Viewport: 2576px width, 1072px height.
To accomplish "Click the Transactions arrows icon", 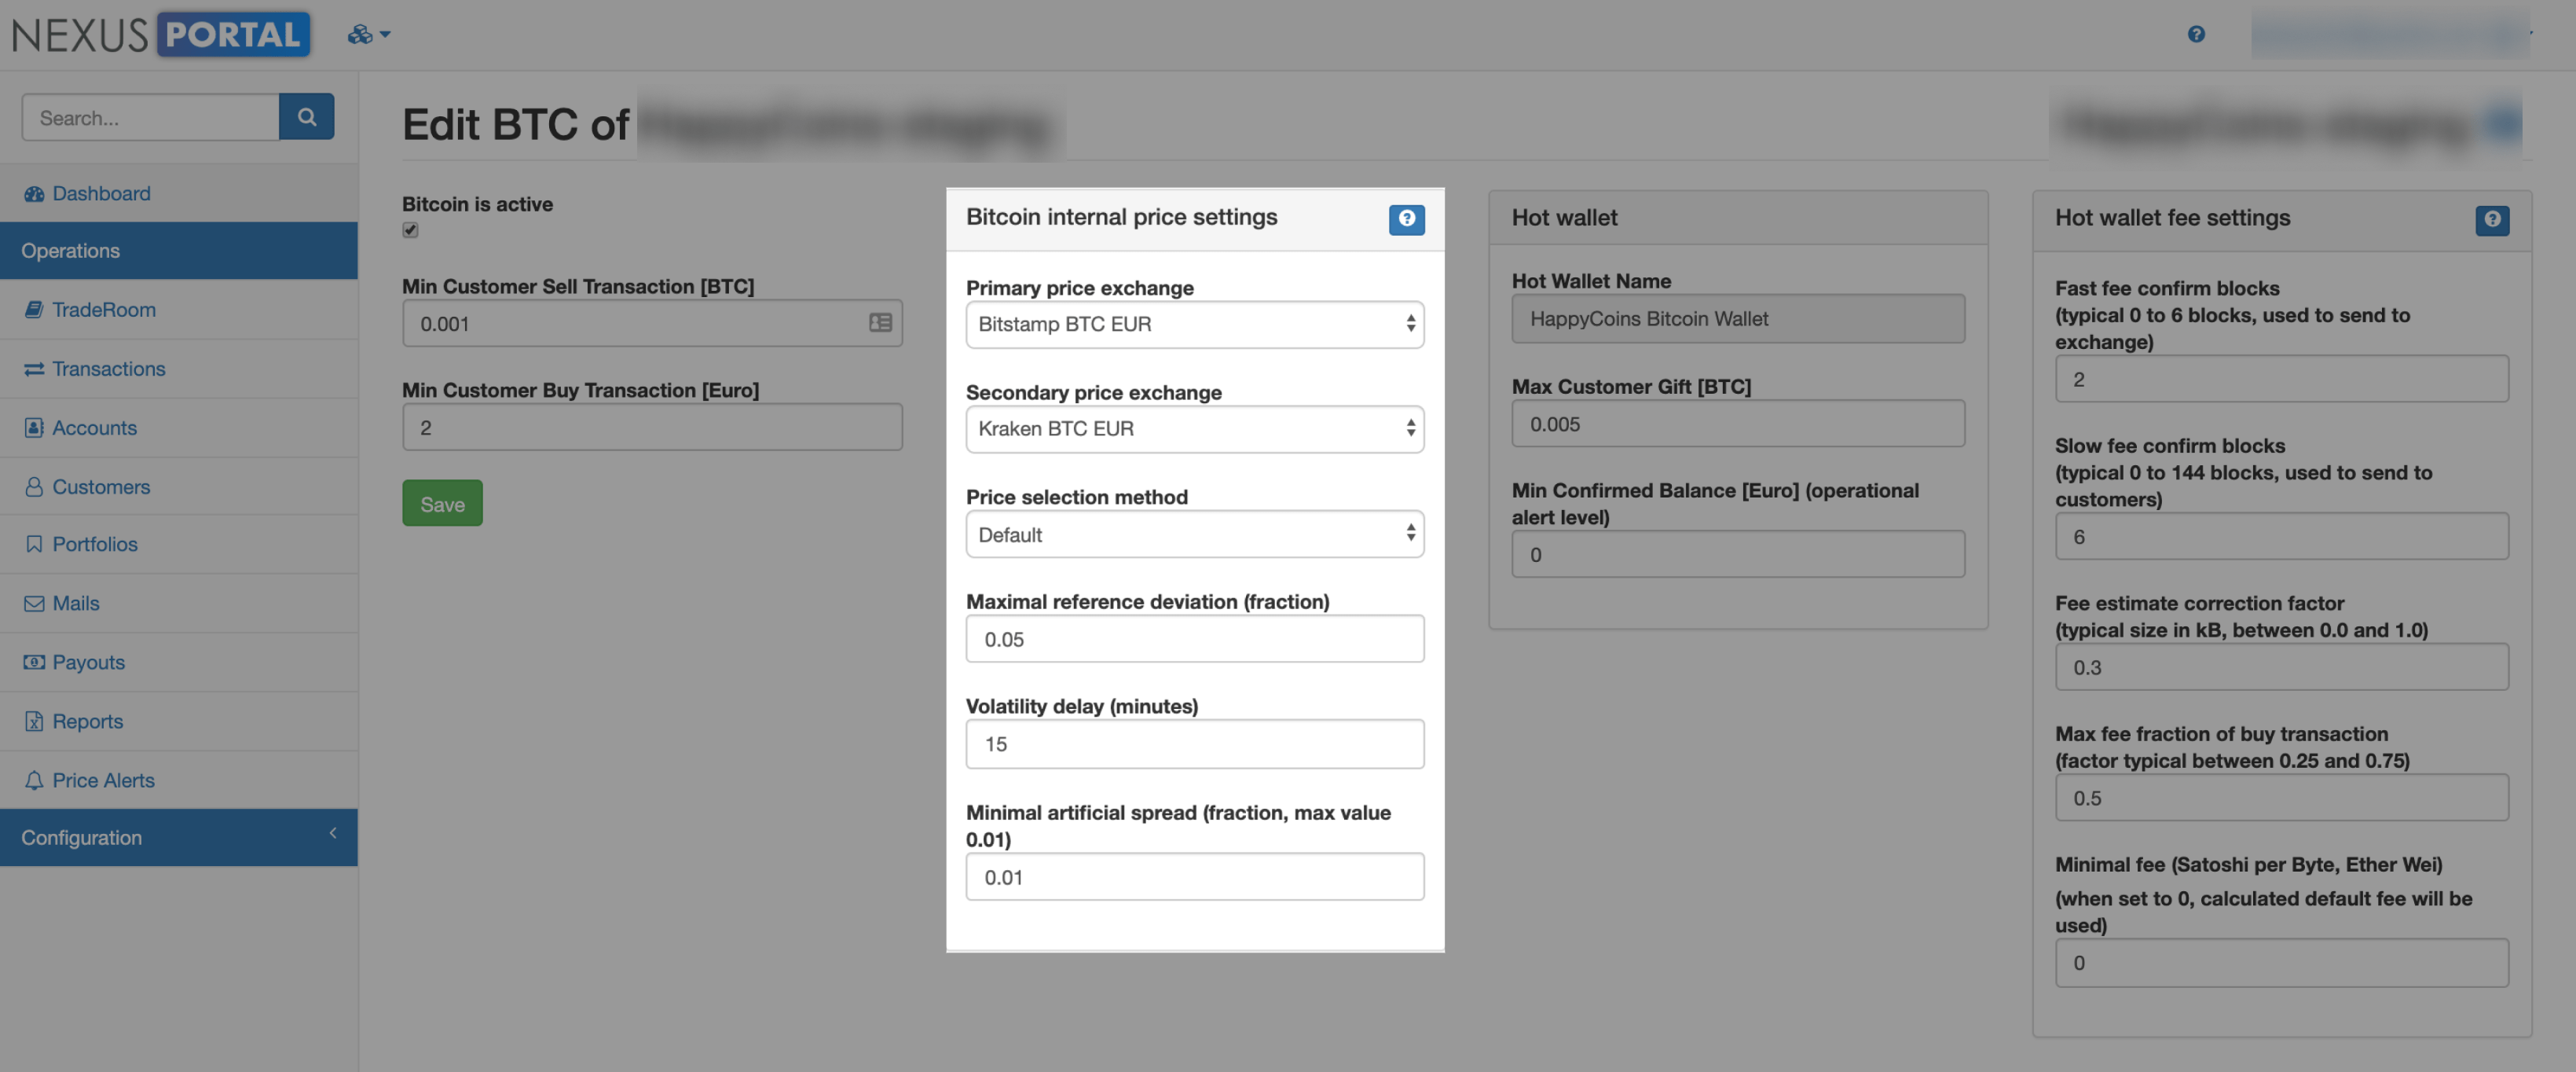I will click(35, 368).
